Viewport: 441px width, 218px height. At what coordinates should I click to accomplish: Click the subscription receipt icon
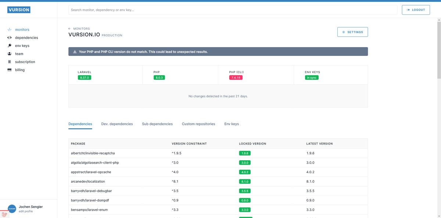[10, 62]
